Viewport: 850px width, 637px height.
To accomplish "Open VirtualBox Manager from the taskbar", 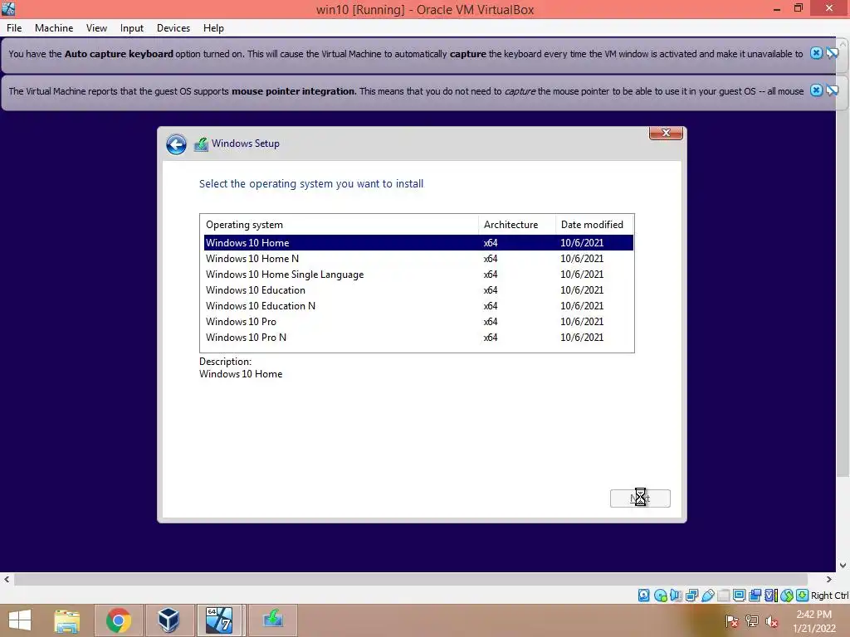I will coord(169,620).
